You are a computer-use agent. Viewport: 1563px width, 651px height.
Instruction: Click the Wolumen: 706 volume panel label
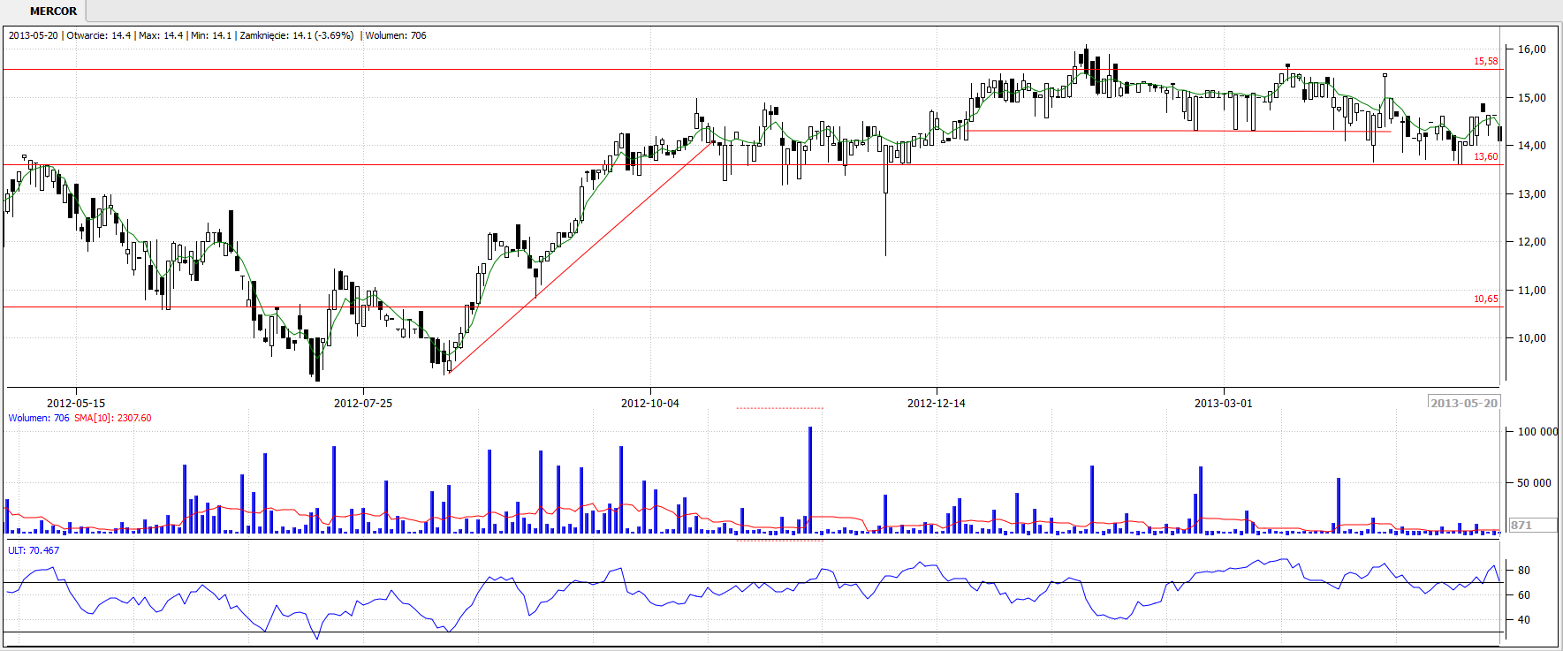(39, 418)
